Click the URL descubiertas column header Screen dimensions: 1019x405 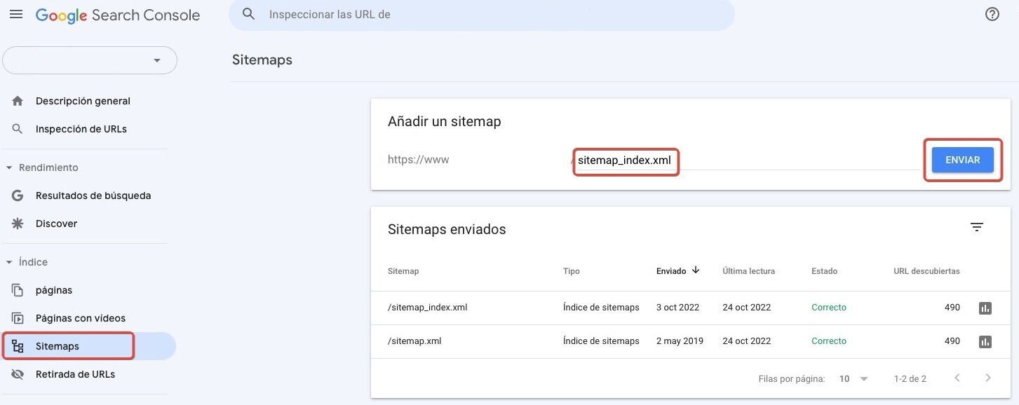coord(927,271)
